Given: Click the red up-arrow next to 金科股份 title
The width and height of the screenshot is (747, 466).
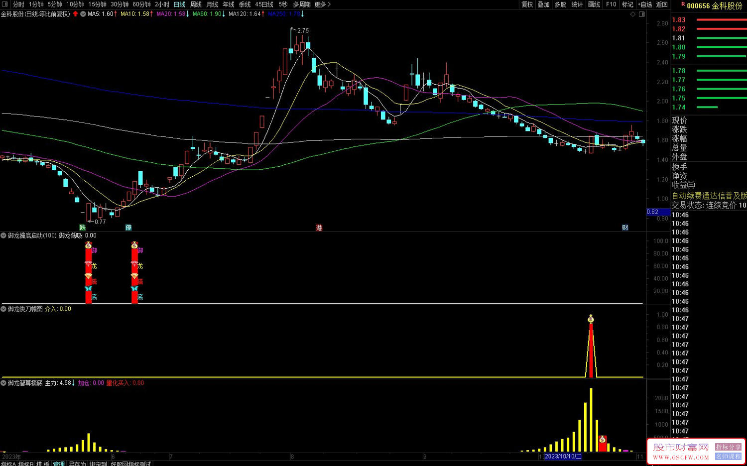Looking at the screenshot, I should (x=75, y=14).
